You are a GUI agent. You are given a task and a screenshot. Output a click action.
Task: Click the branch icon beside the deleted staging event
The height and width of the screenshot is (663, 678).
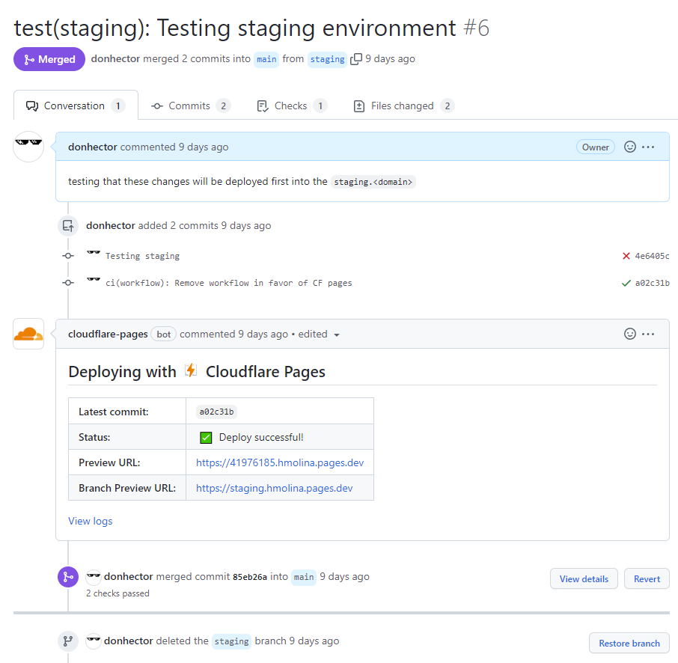coord(68,641)
